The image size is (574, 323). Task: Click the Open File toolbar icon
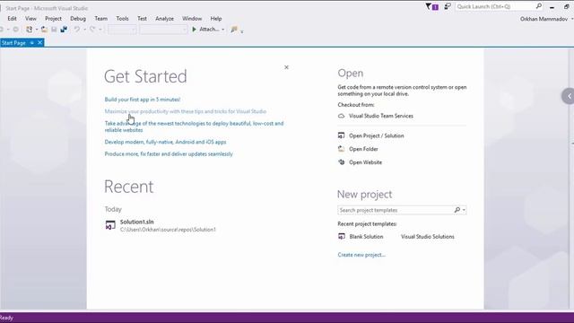44,30
